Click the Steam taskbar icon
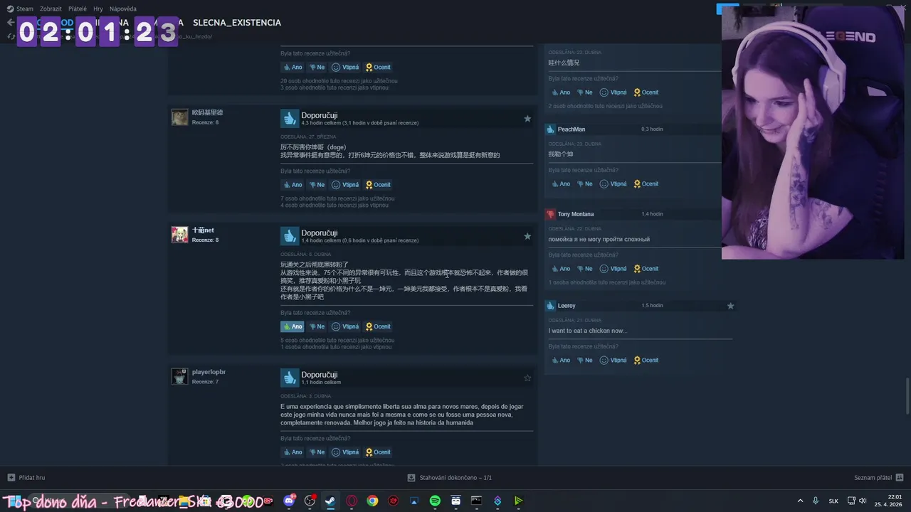The image size is (911, 512). [330, 501]
